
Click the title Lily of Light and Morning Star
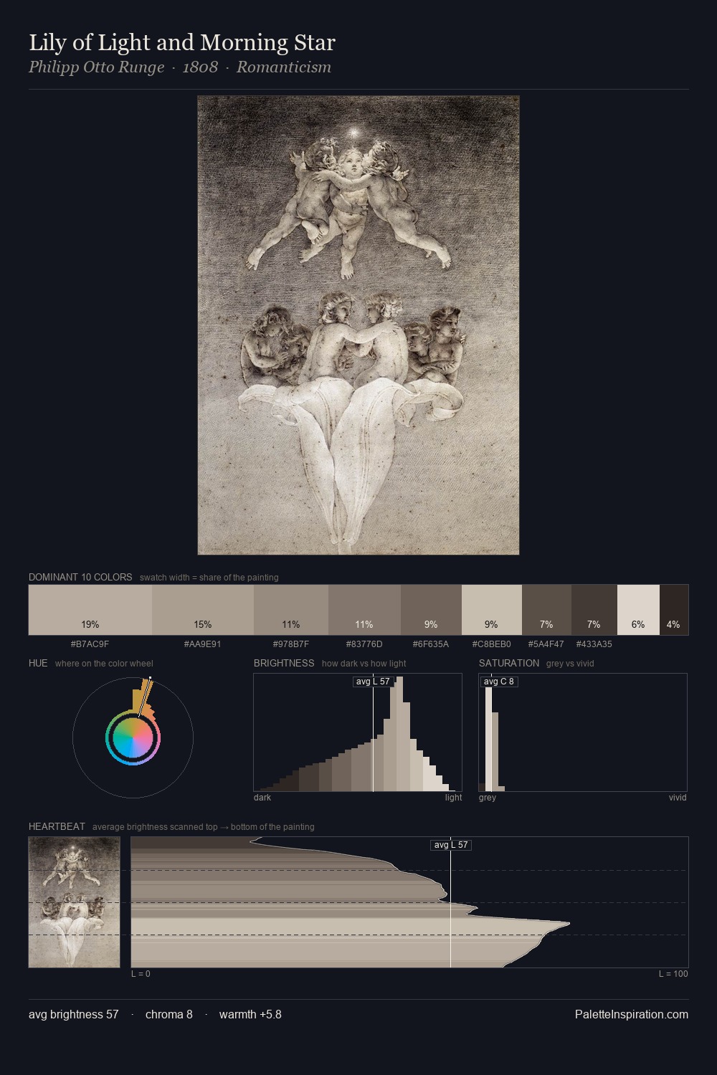182,43
